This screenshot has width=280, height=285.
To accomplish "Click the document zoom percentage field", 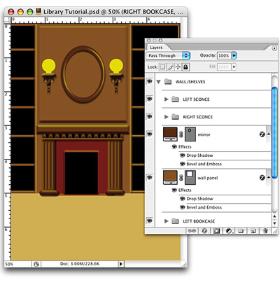I will 17,264.
